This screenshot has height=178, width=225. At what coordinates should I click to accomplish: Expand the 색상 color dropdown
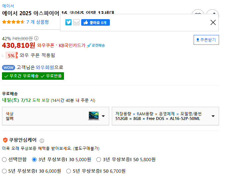point(55,116)
